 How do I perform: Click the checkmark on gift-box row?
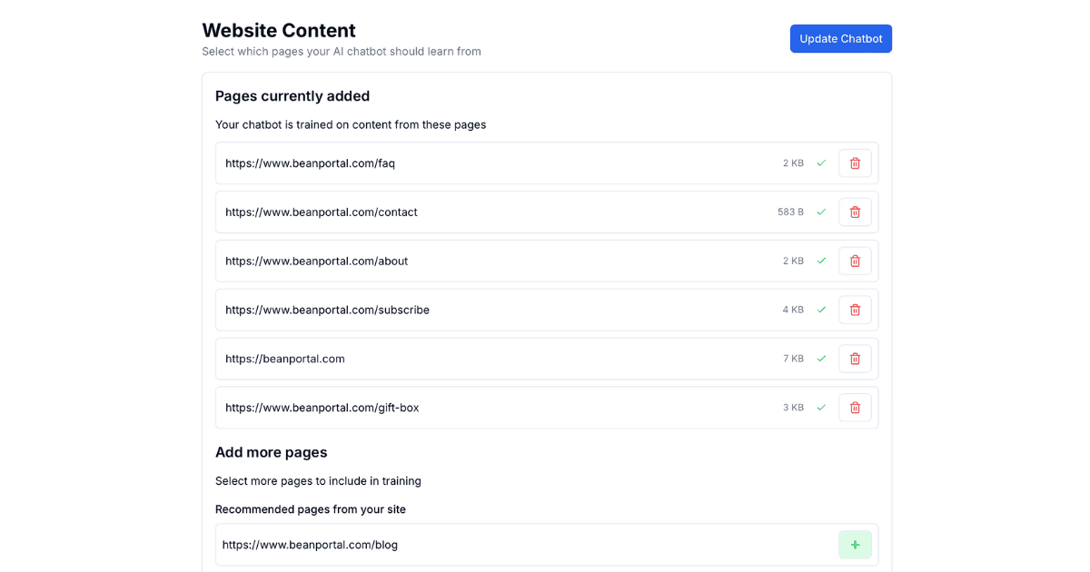click(821, 409)
